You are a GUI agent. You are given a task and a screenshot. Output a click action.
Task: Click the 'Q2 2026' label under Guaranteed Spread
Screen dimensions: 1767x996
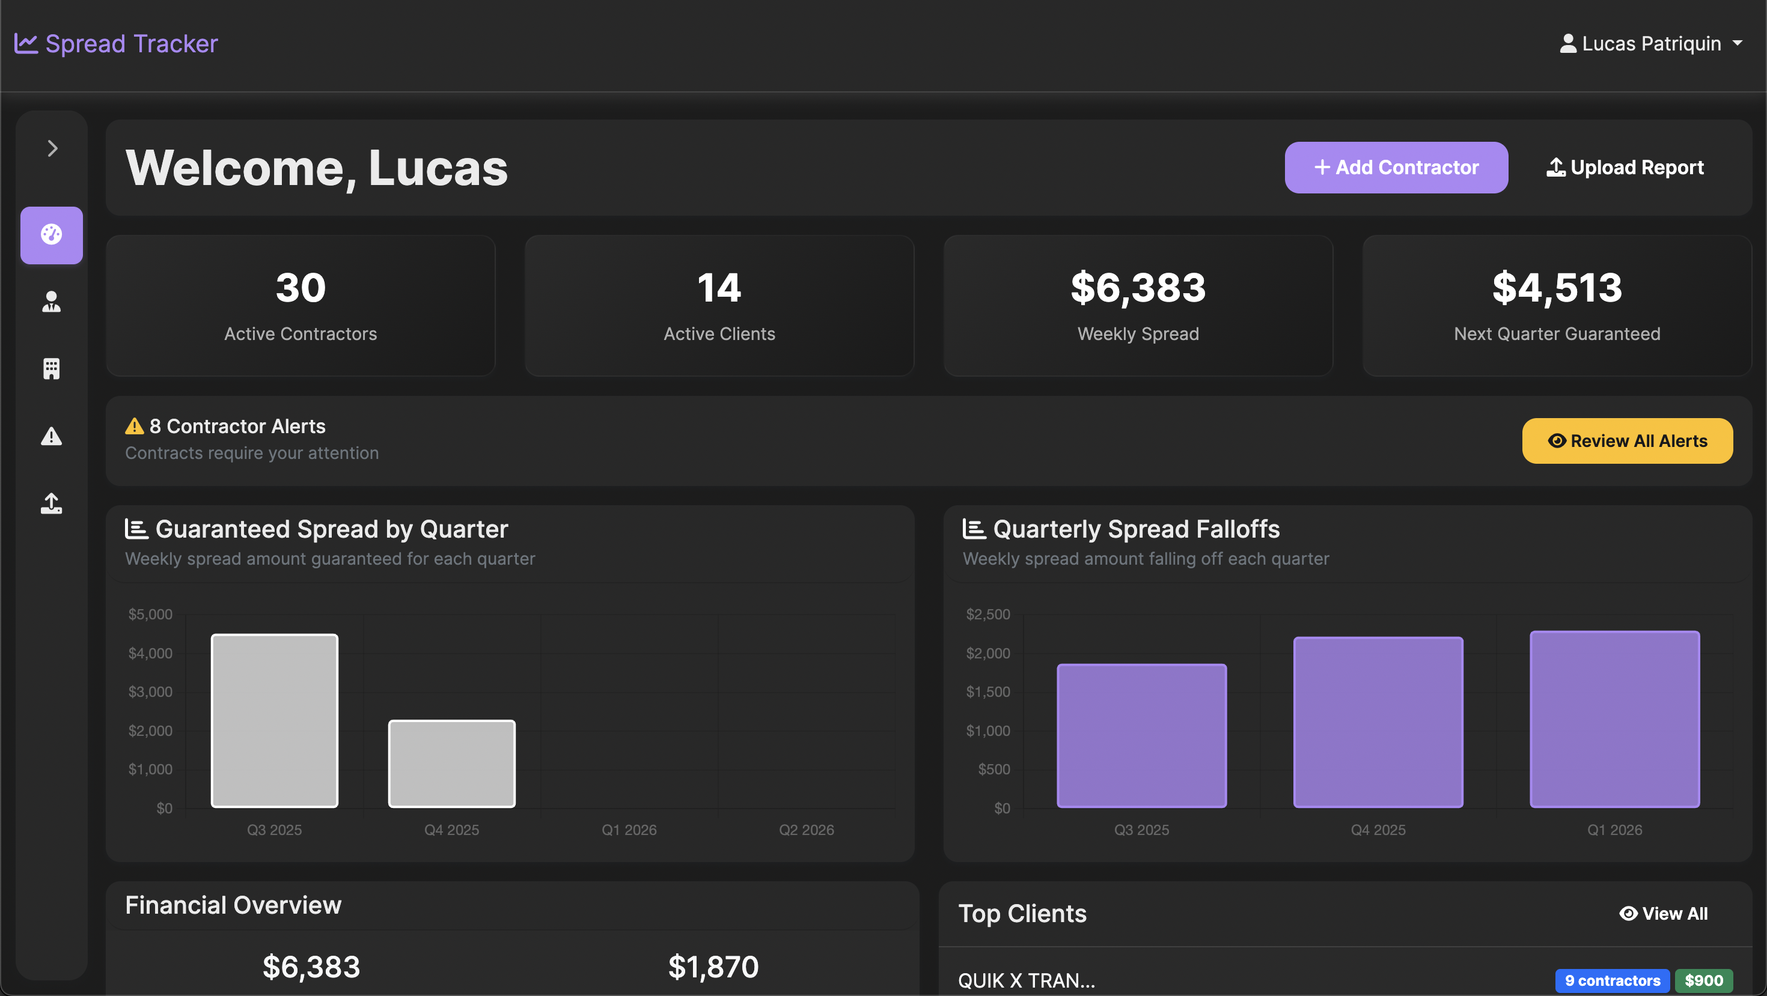coord(806,830)
